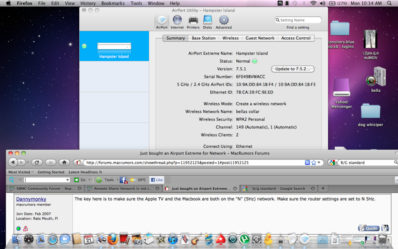This screenshot has width=398, height=249.
Task: Open the Firefox Bookmarks menu
Action: 113,3
